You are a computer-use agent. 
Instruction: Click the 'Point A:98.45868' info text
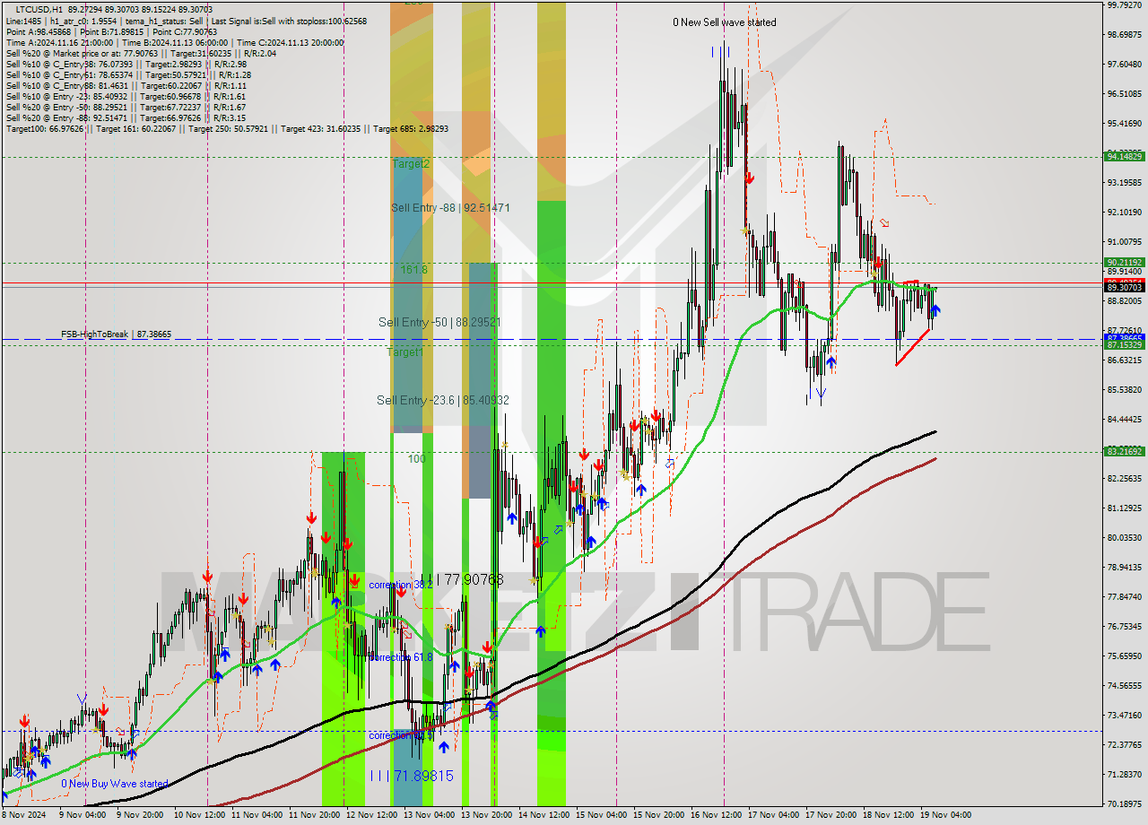tap(39, 31)
